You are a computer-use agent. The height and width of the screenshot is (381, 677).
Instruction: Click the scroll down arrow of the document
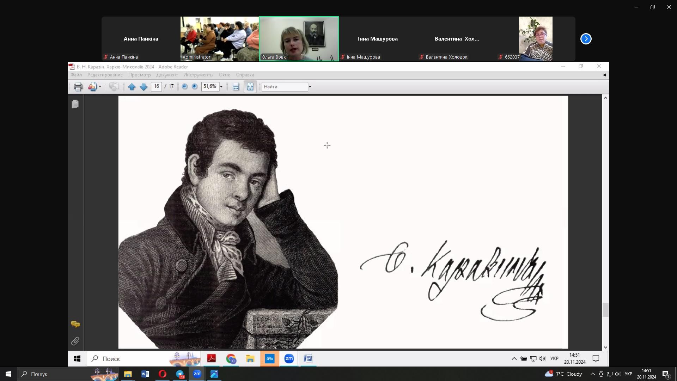point(606,347)
